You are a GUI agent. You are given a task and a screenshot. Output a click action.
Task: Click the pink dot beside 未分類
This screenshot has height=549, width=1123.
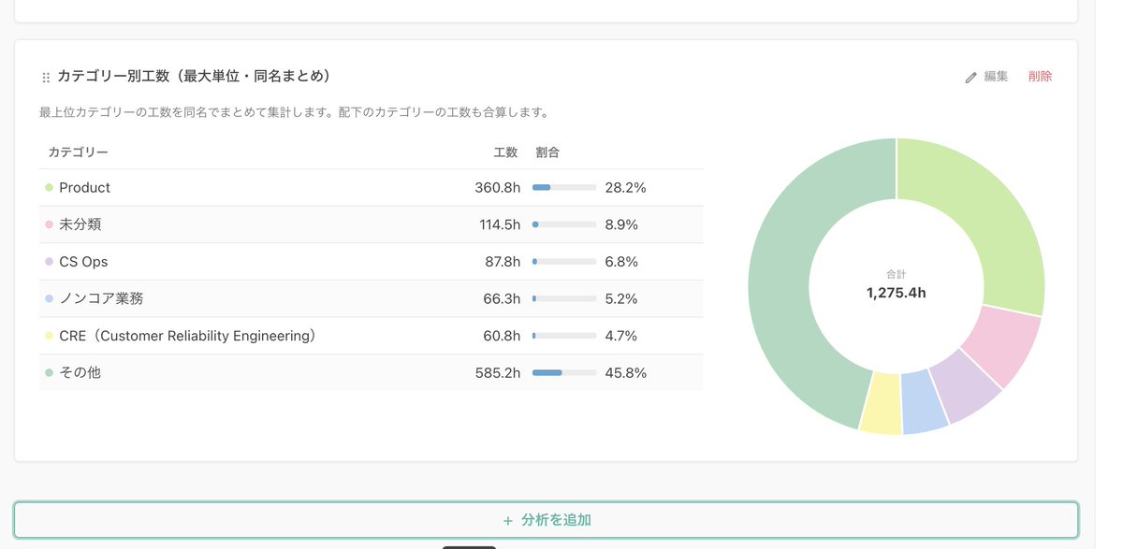(x=49, y=224)
